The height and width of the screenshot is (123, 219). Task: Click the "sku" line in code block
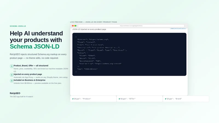87,69
